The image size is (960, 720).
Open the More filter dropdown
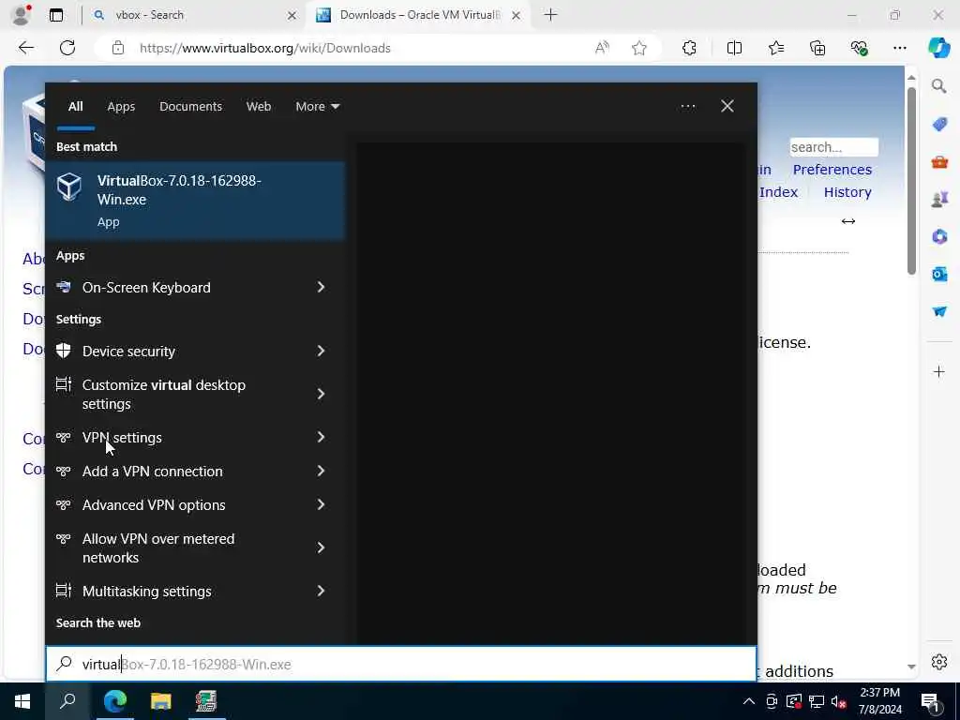317,107
